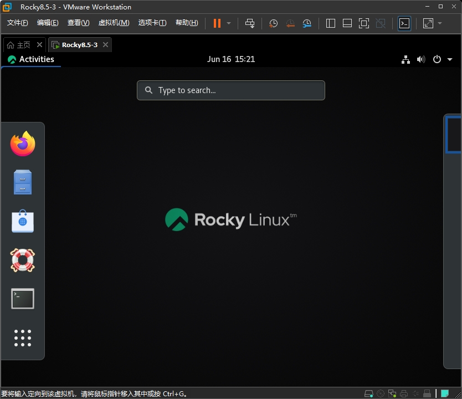The image size is (462, 399).
Task: Launch Firefox from the dock
Action: (x=23, y=144)
